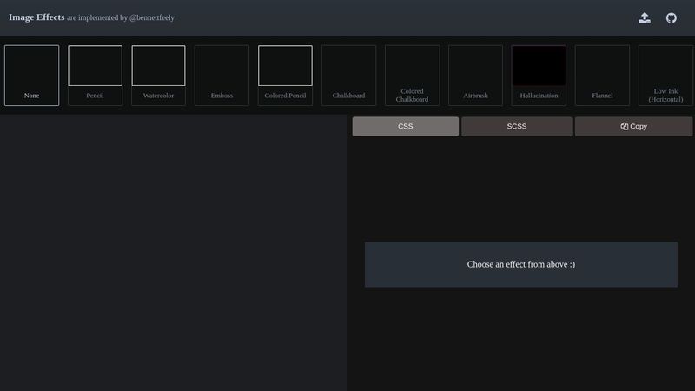695x391 pixels.
Task: Apply the Chalkboard effect
Action: click(348, 76)
